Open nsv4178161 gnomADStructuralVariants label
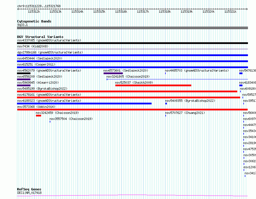This screenshot has width=256, height=199. (x=49, y=95)
